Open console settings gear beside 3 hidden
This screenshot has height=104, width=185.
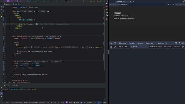click(183, 47)
